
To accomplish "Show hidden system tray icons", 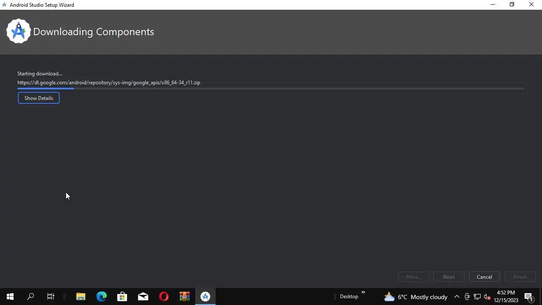I will point(457,297).
